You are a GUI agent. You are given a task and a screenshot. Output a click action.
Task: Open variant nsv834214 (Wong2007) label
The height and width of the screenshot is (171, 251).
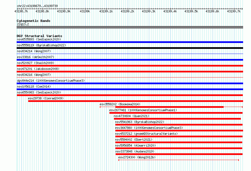pos(34,51)
